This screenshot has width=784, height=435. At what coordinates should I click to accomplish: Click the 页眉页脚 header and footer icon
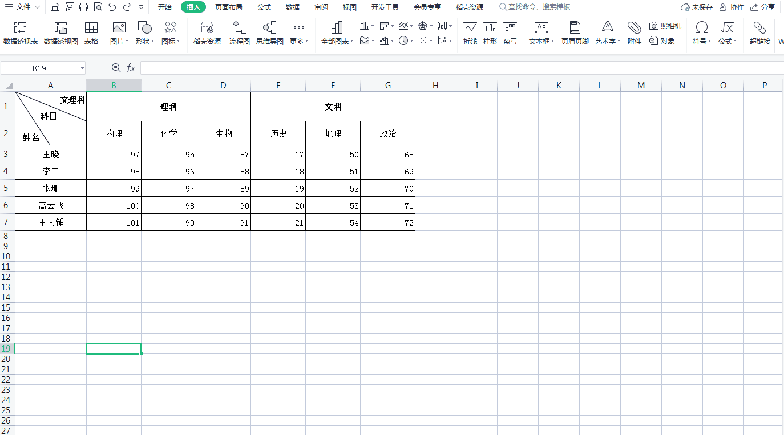pos(575,33)
